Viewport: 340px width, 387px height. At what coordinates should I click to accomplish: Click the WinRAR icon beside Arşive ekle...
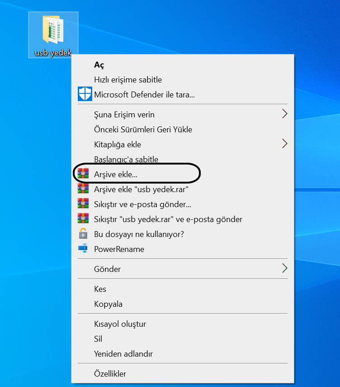click(x=83, y=174)
